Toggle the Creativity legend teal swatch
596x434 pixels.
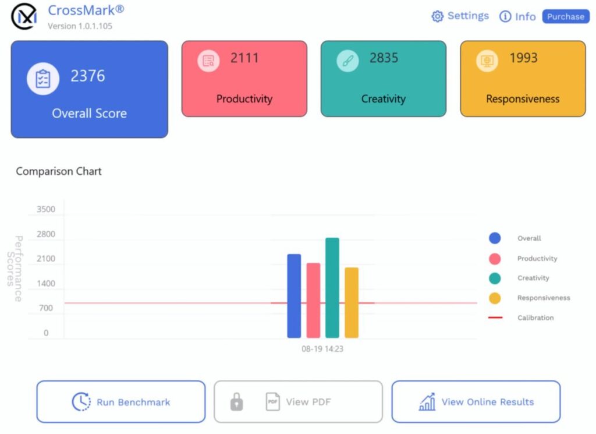pos(495,278)
